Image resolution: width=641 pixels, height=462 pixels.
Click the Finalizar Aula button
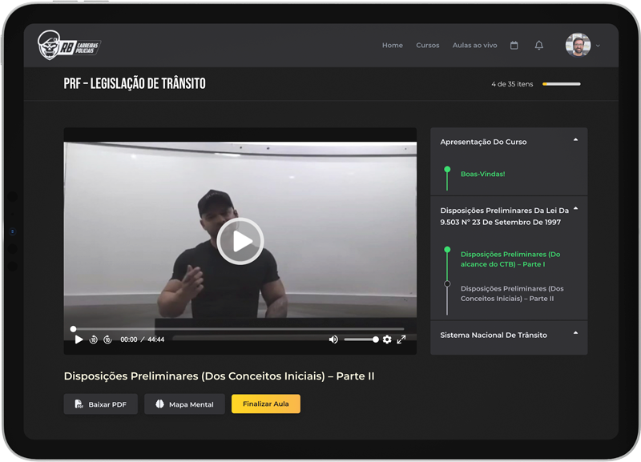click(266, 404)
